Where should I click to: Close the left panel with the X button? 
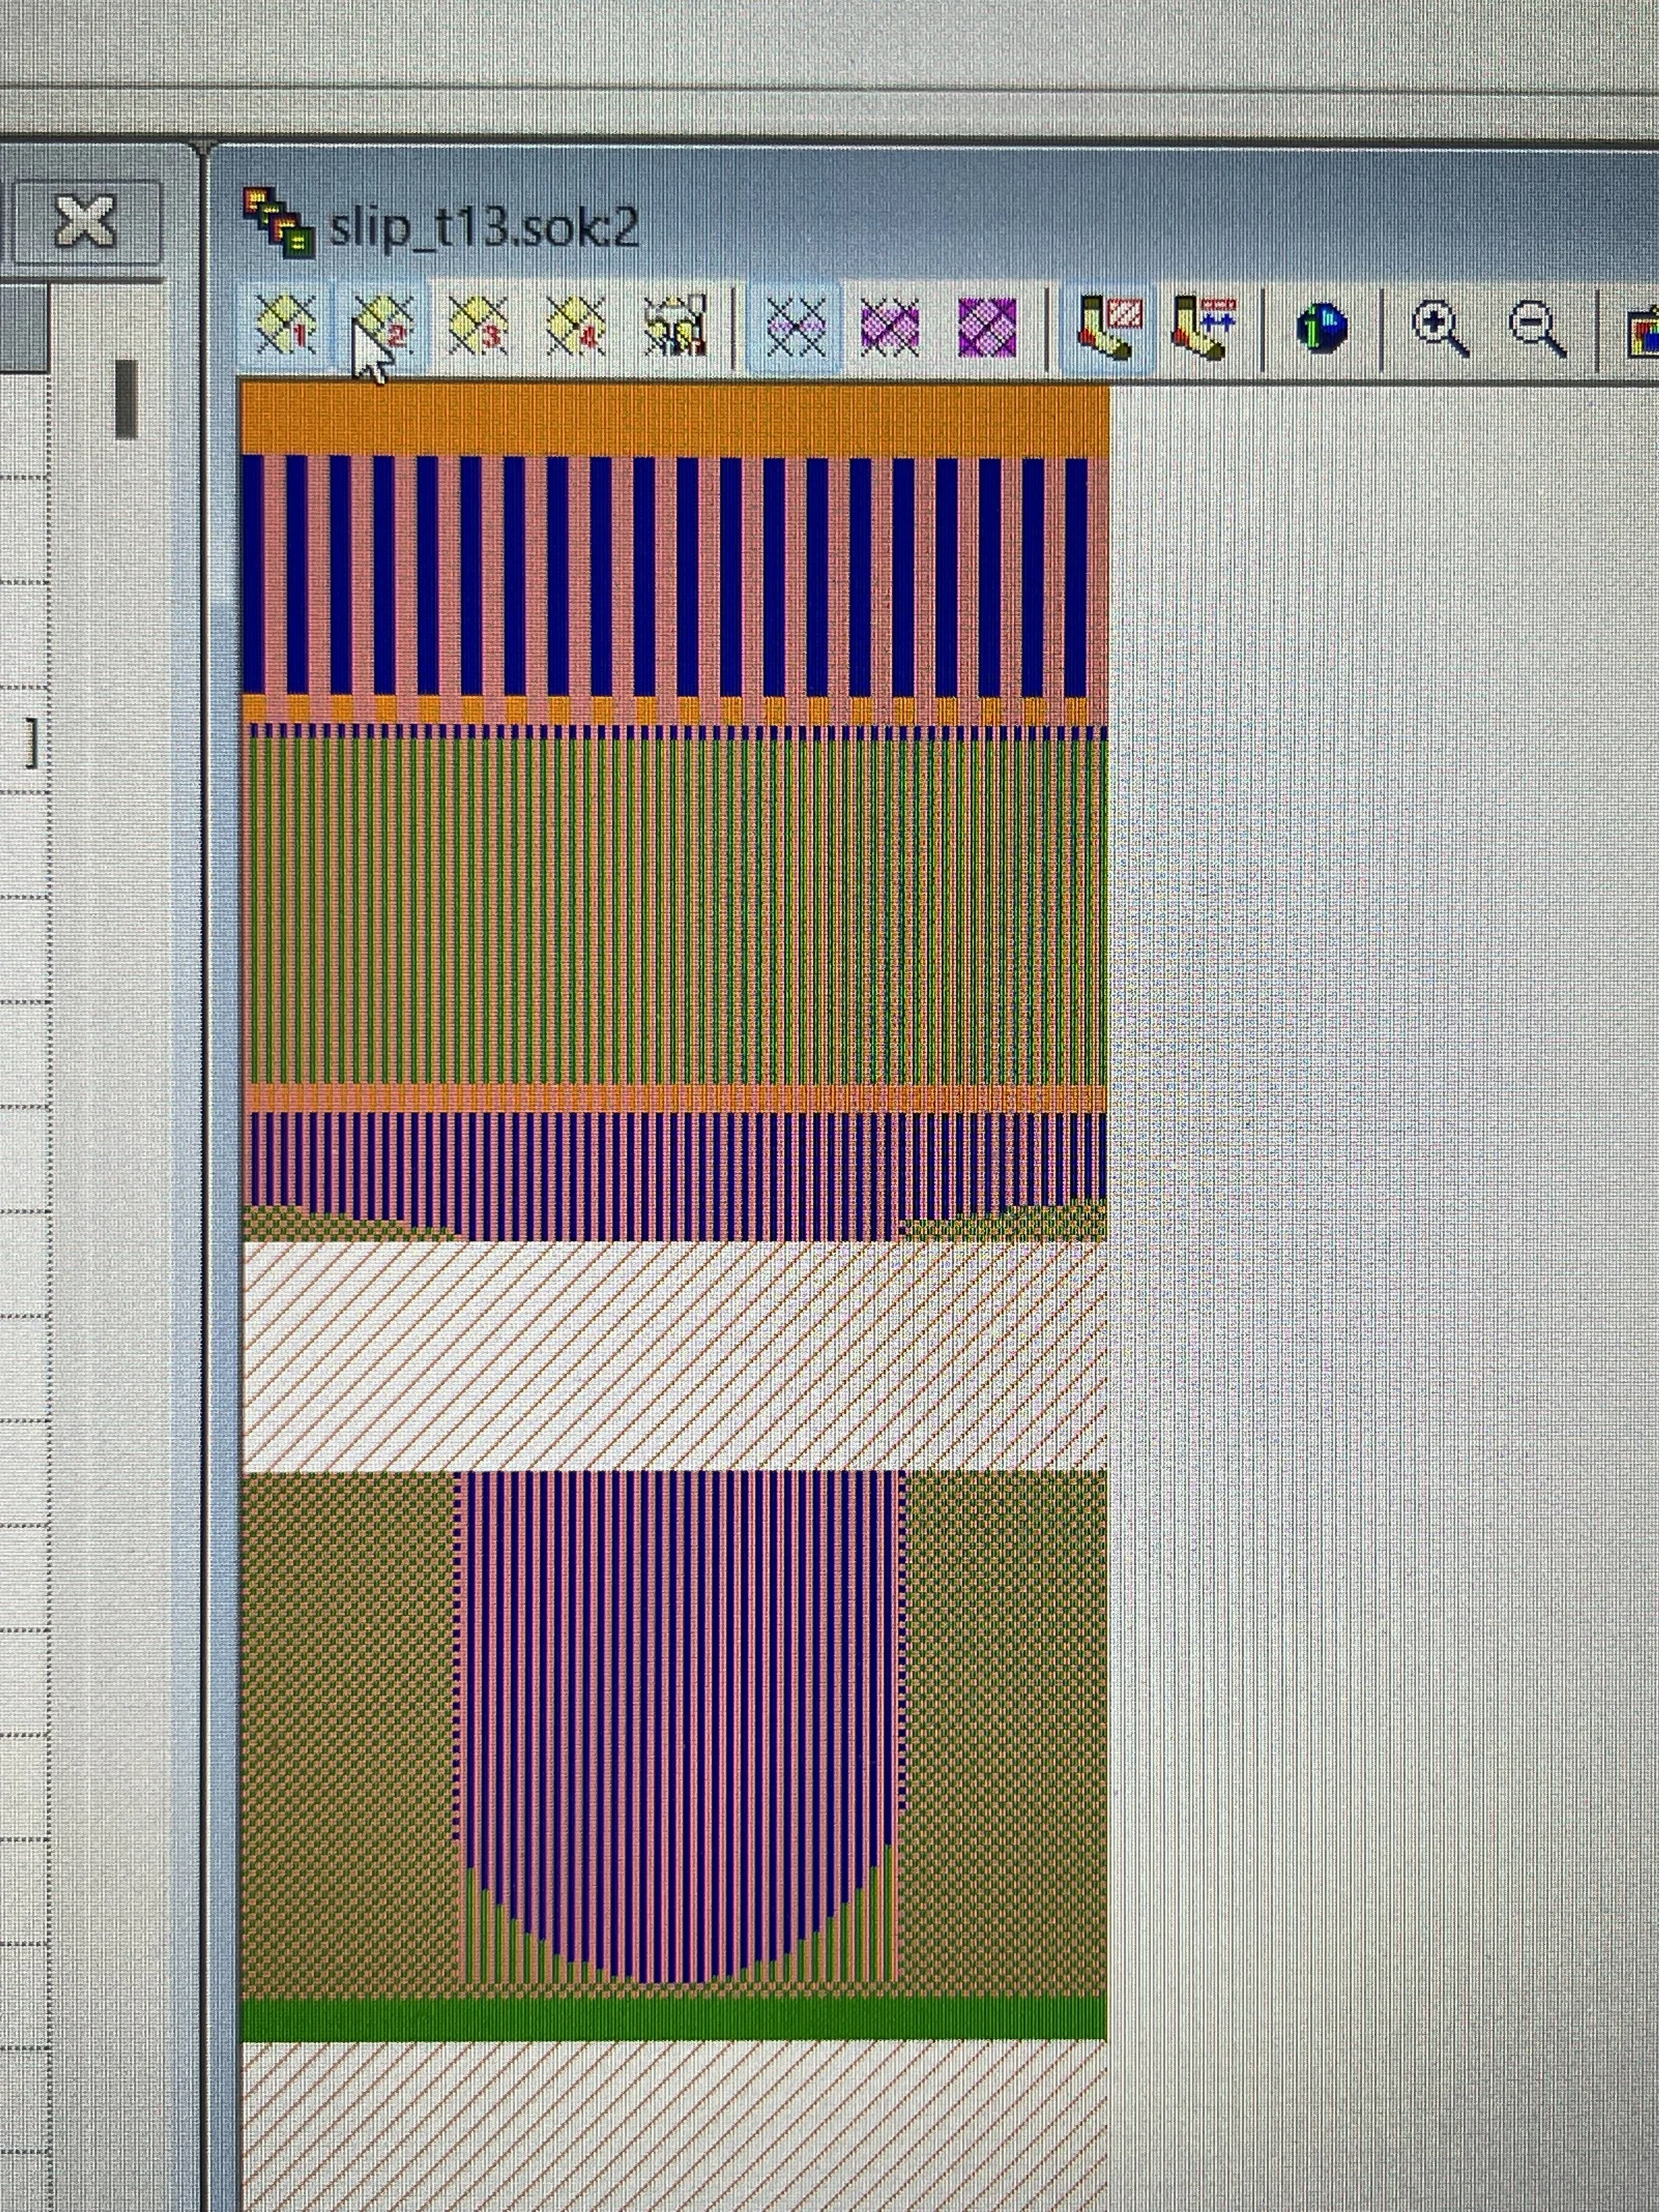tap(86, 221)
